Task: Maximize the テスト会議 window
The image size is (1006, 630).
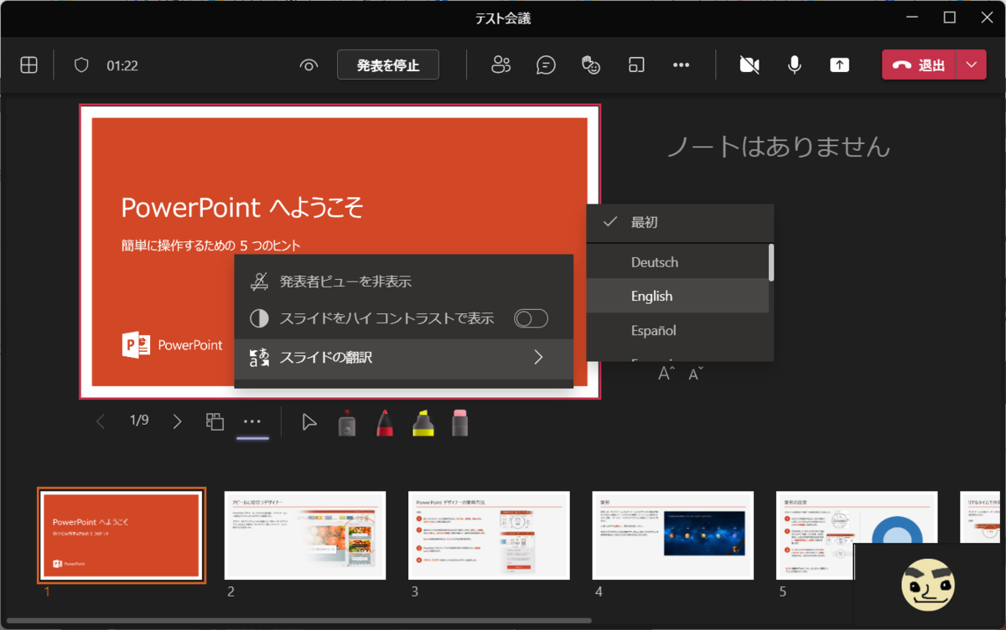Action: coord(950,17)
